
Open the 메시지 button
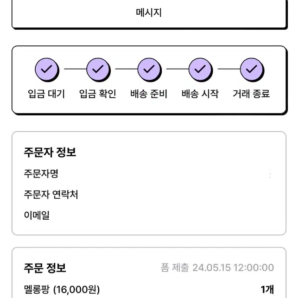149,13
